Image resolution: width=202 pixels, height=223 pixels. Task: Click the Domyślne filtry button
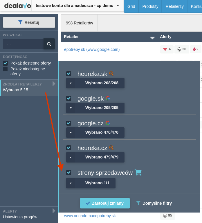pos(154,203)
